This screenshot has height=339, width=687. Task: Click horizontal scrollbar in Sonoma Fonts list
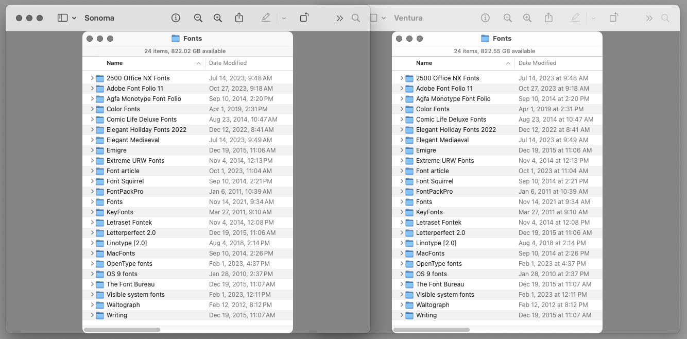pos(122,330)
